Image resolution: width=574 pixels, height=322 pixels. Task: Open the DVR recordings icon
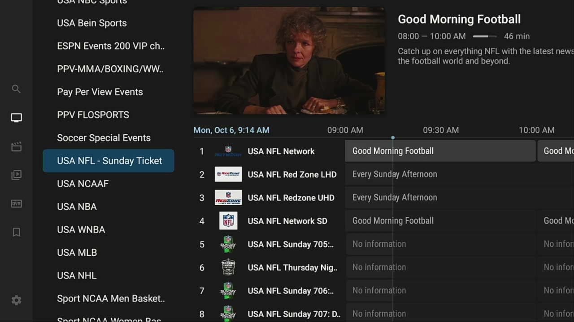[x=16, y=203]
